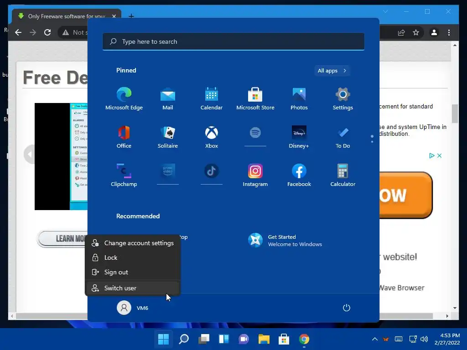Open Chrome three-dot menu
This screenshot has height=350, width=467.
[449, 32]
